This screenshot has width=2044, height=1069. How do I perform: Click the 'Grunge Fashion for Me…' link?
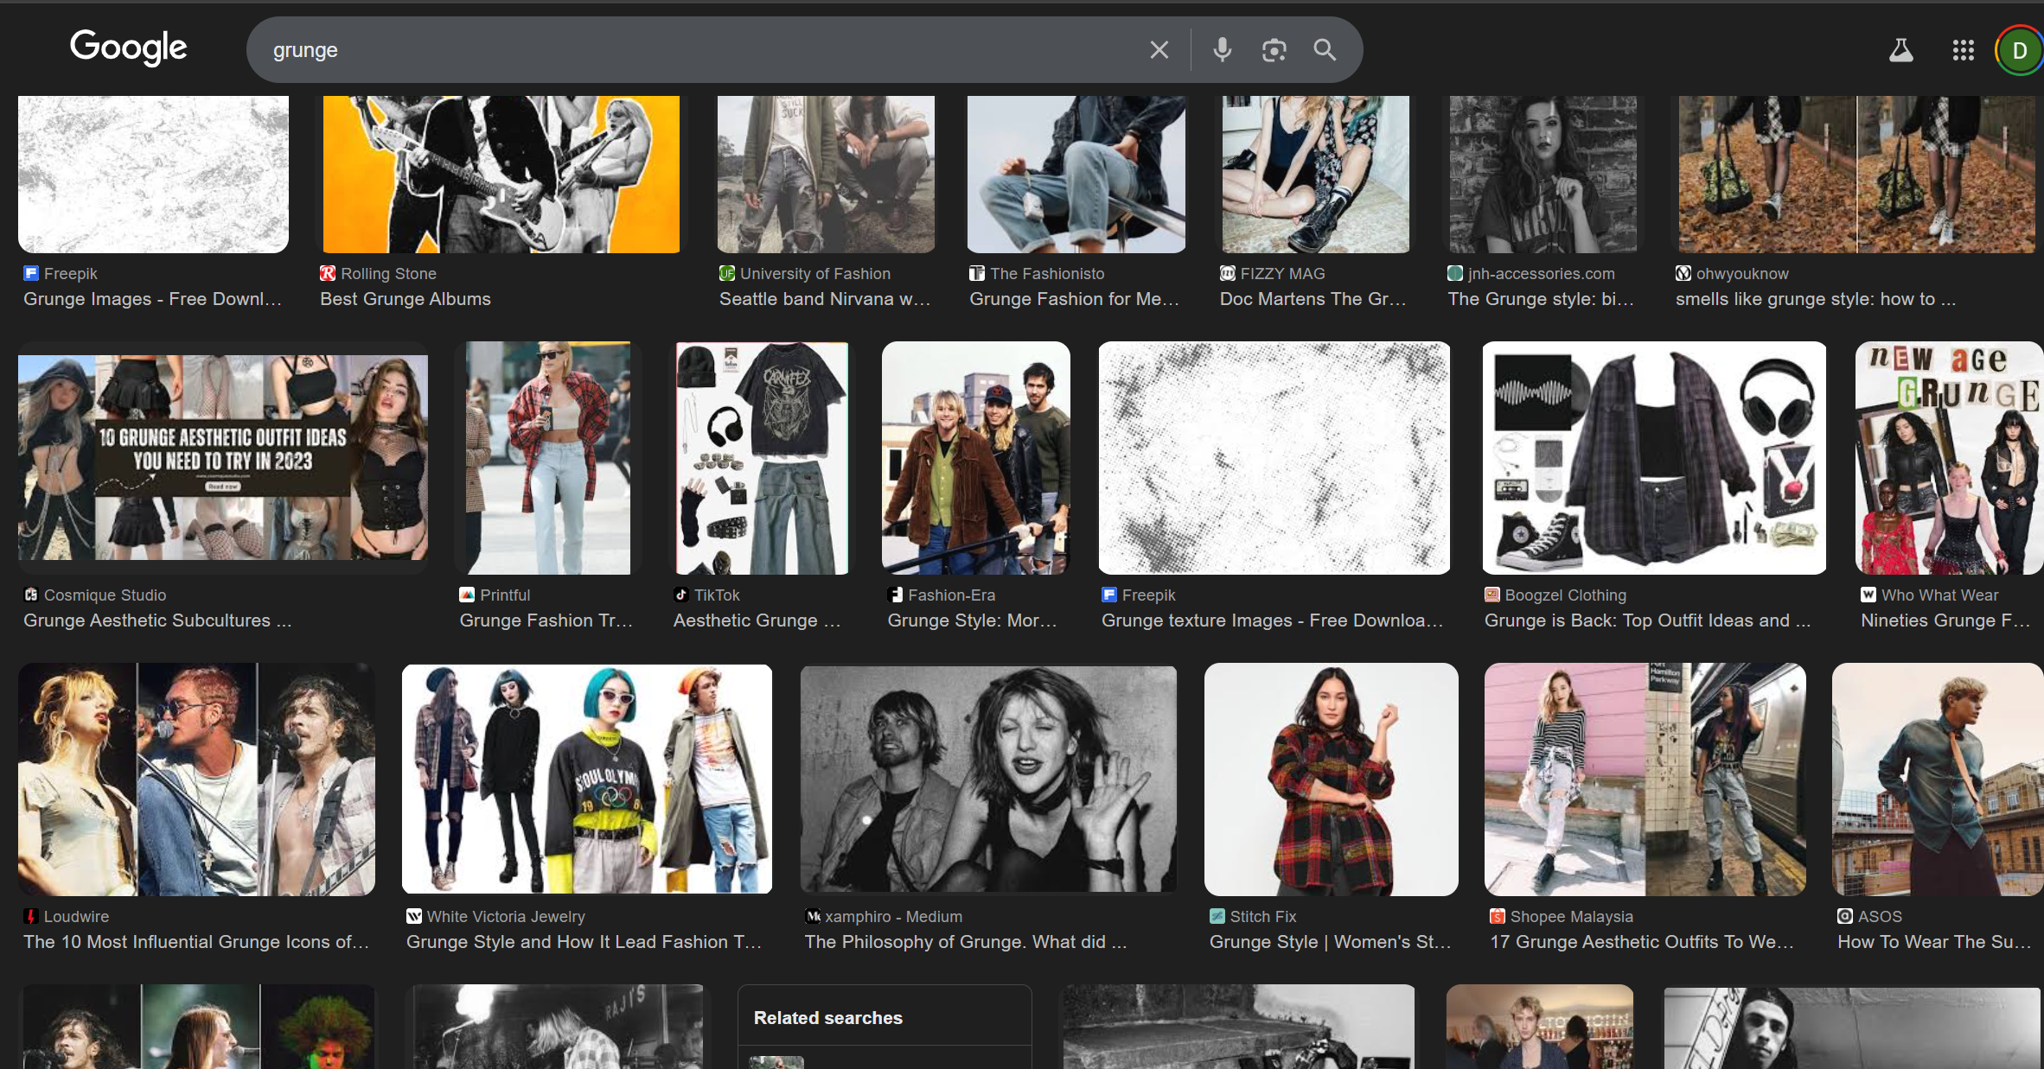1073,299
